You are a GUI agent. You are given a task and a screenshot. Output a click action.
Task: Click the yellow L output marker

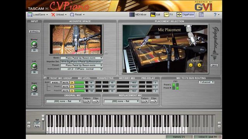(x=191, y=65)
